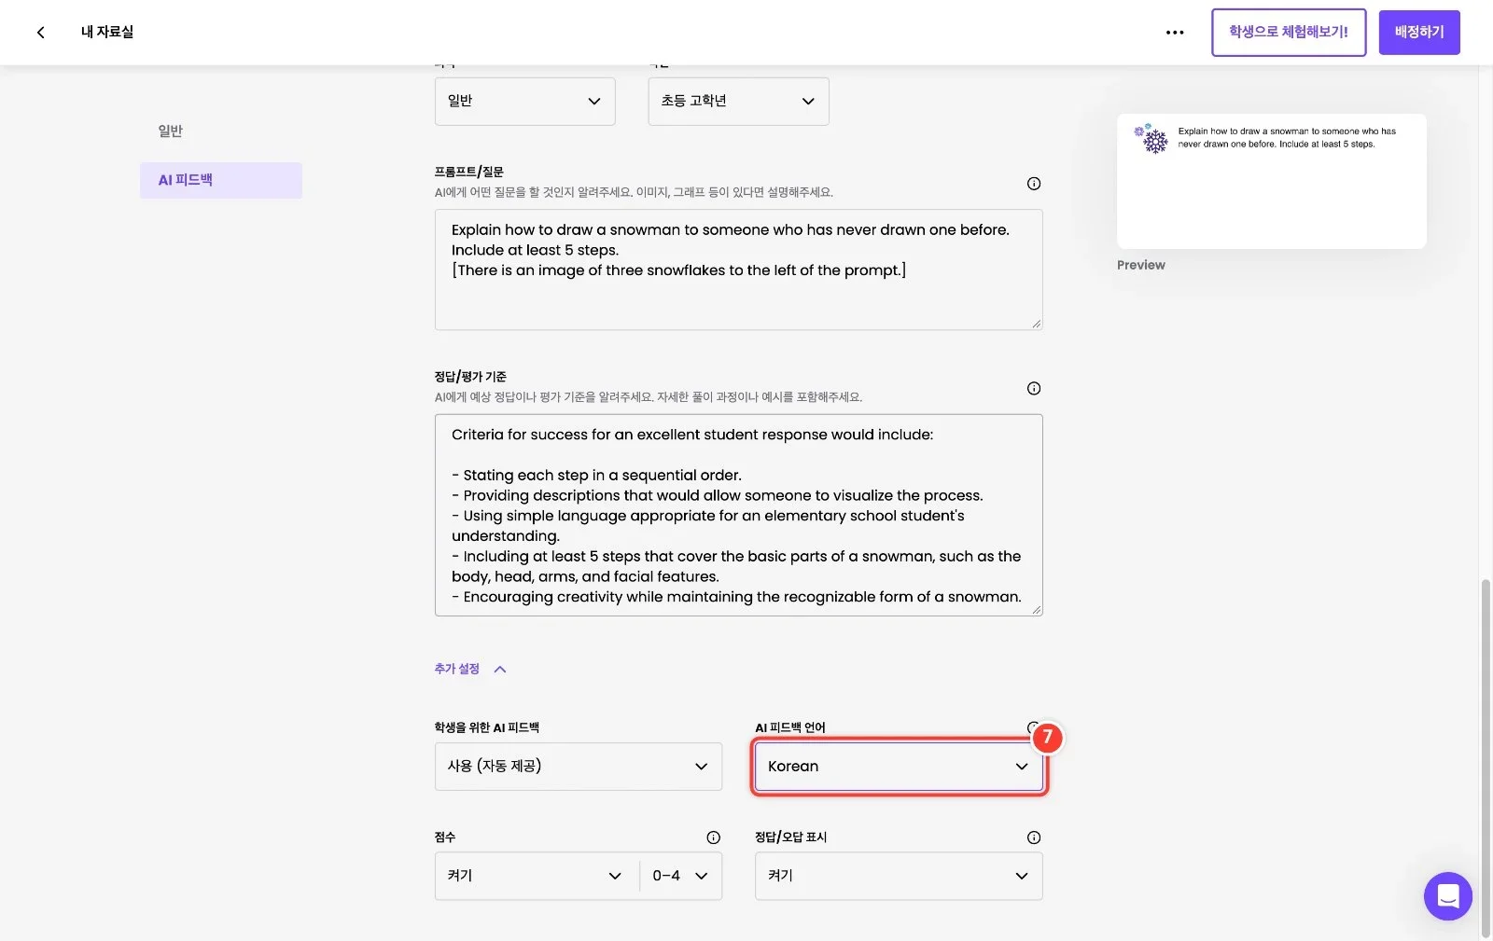1493x941 pixels.
Task: Collapse the 추가 설정 section
Action: (x=470, y=669)
